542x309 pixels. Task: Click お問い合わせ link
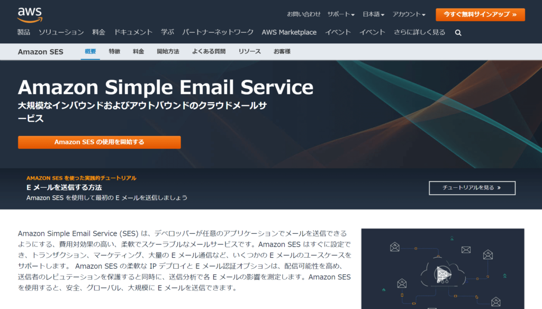coord(303,14)
